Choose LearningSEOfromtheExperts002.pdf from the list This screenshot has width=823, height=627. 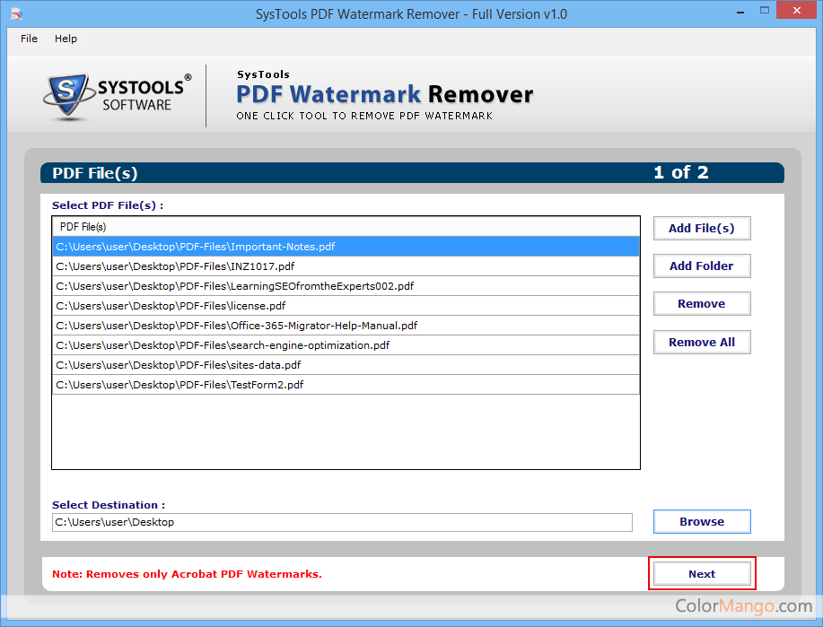[234, 286]
